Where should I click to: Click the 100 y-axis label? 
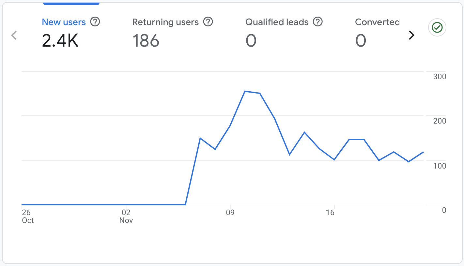(x=439, y=166)
